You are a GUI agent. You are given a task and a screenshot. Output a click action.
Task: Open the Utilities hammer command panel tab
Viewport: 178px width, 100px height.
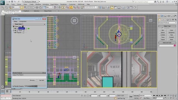click(x=175, y=16)
